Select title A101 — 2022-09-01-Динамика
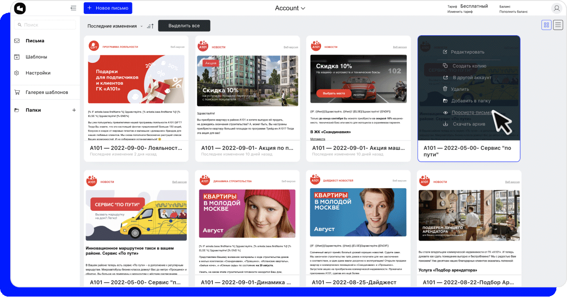567x297 pixels. pyautogui.click(x=247, y=282)
